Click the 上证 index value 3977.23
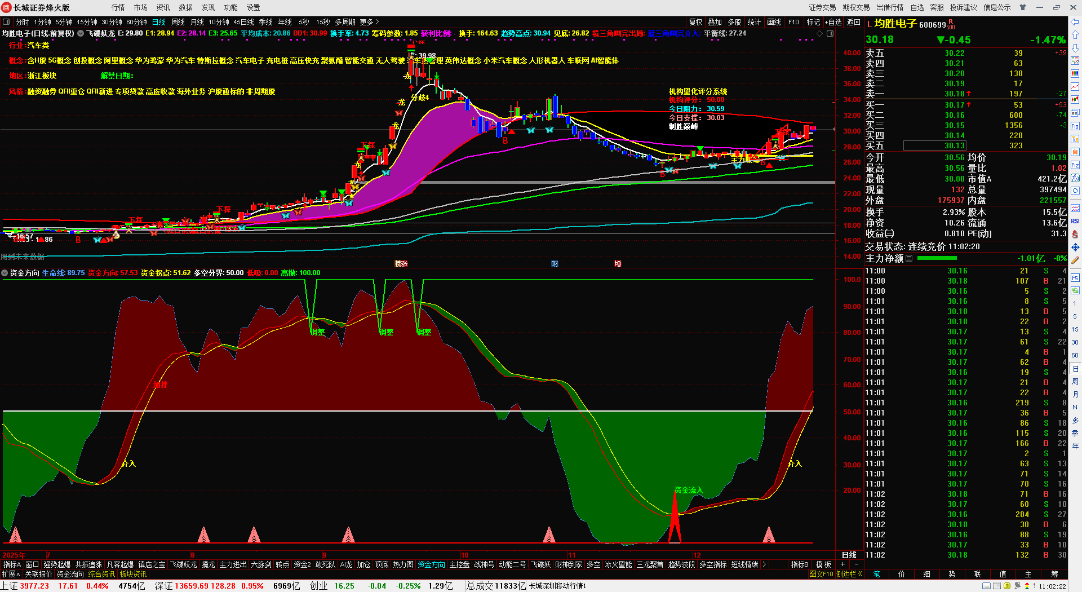The image size is (1082, 592). coord(34,586)
